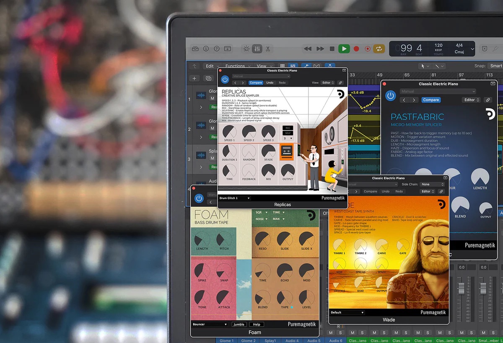Toggle Replicas plugin power button
503x343 pixels.
225,79
